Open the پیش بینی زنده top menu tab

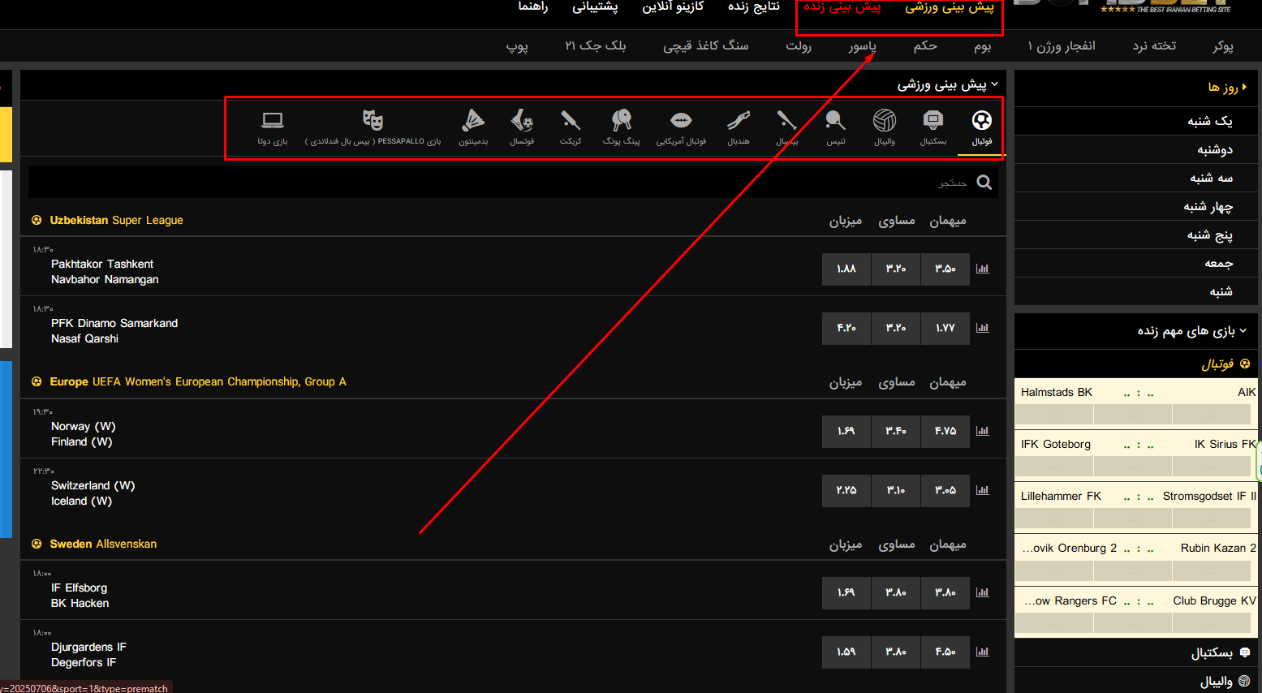pyautogui.click(x=842, y=7)
